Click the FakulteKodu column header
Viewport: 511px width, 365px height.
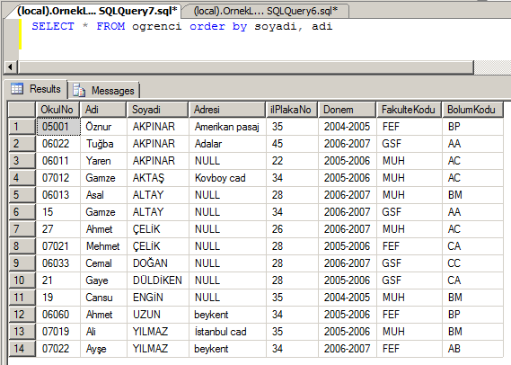(409, 110)
